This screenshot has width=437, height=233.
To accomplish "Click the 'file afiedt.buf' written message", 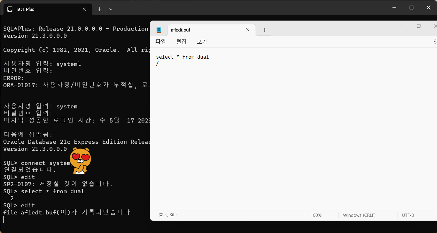I will (x=67, y=212).
